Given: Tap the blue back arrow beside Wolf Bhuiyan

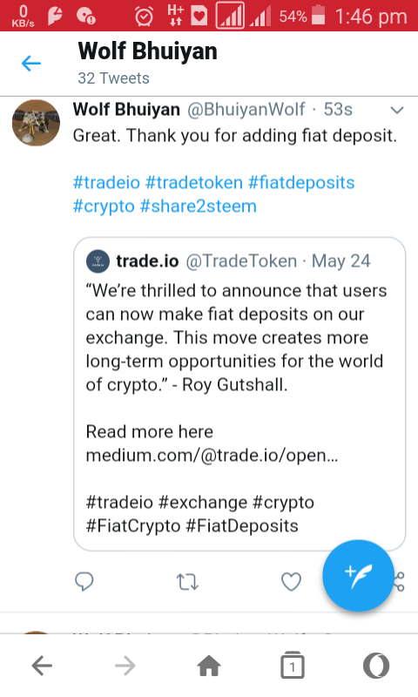Looking at the screenshot, I should pos(31,63).
